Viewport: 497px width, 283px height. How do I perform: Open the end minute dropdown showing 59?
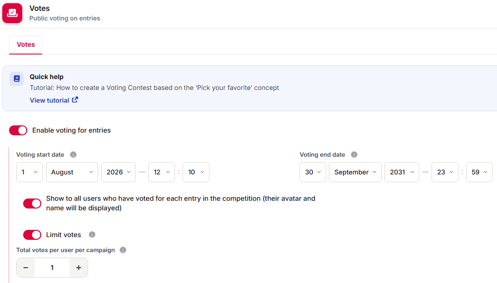coord(479,172)
